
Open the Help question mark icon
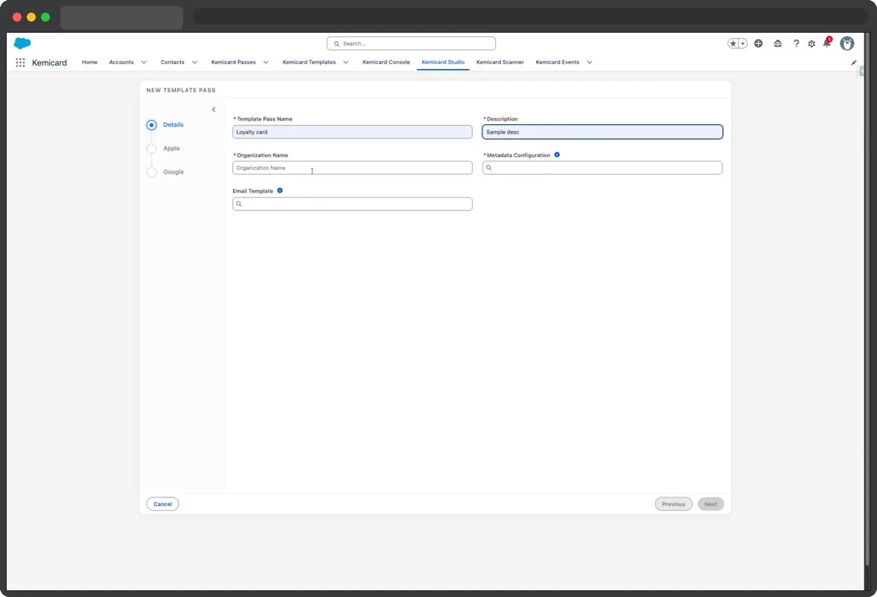[x=796, y=44]
